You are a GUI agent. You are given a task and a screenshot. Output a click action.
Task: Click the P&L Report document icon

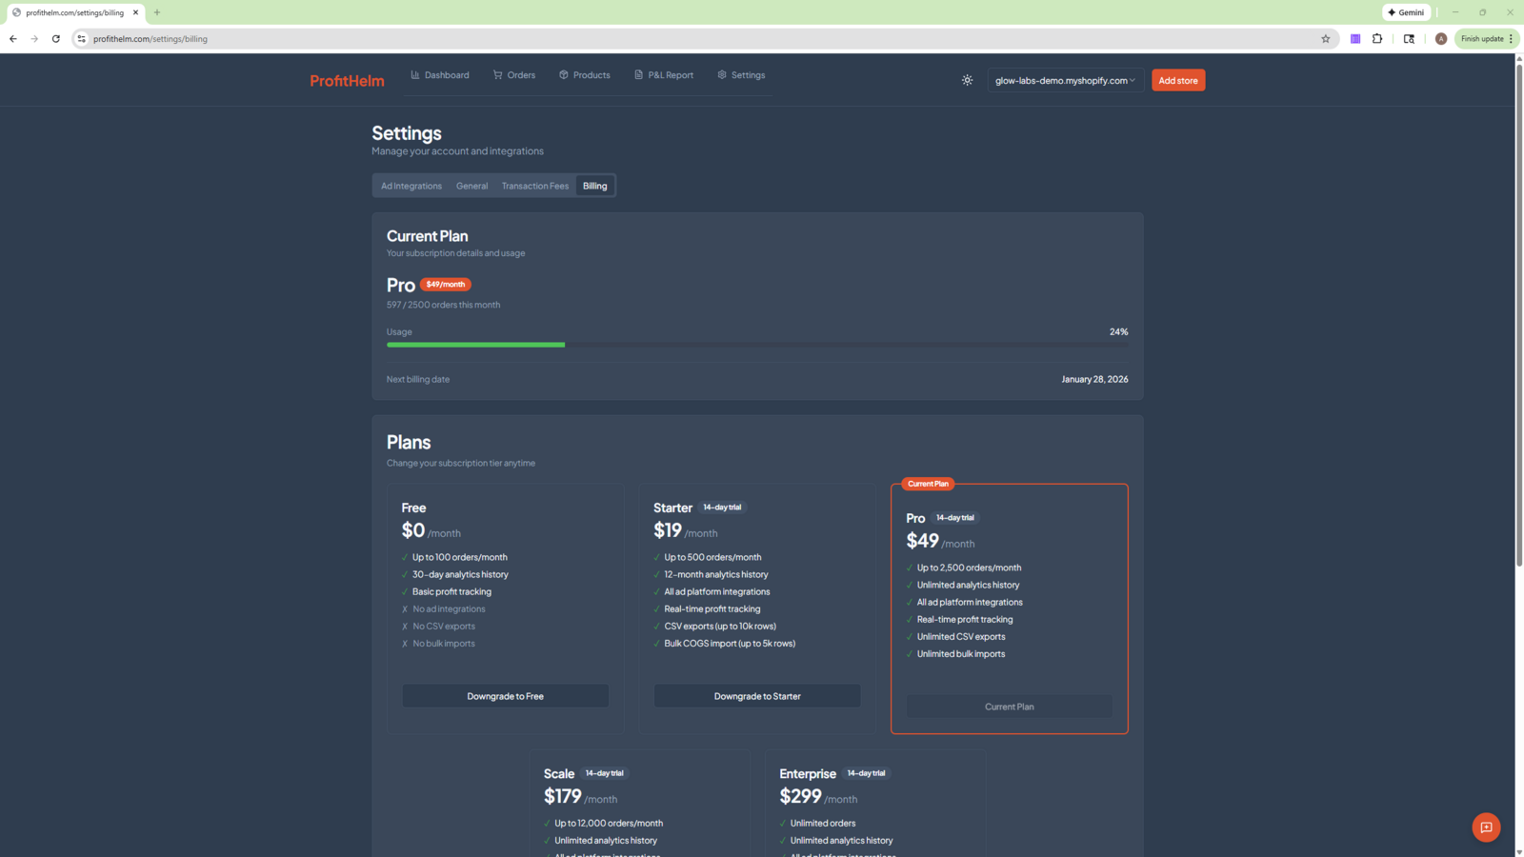coord(638,75)
